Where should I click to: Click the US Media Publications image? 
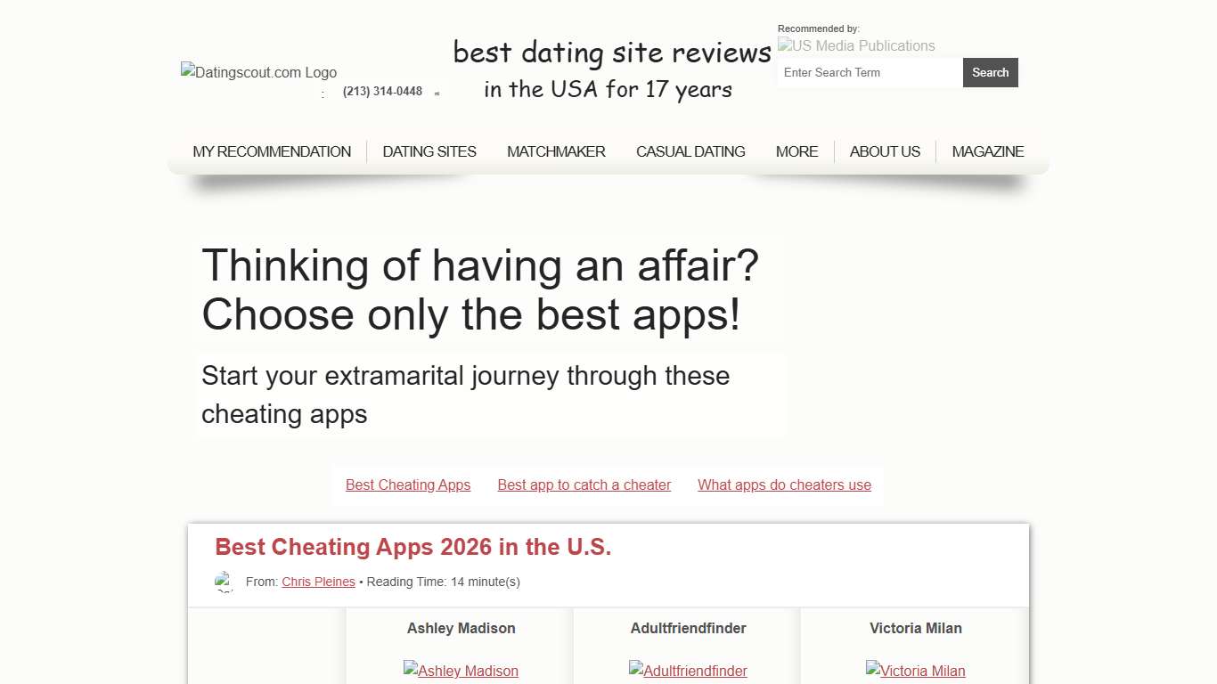click(x=855, y=45)
